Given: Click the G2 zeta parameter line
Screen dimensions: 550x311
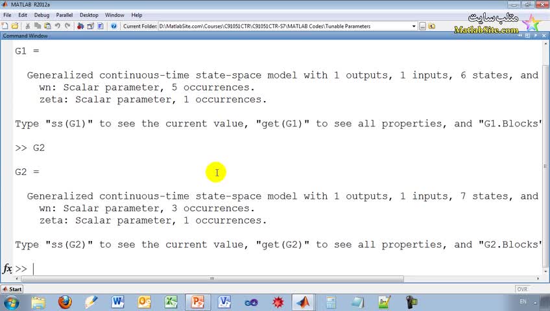Looking at the screenshot, I should (153, 220).
